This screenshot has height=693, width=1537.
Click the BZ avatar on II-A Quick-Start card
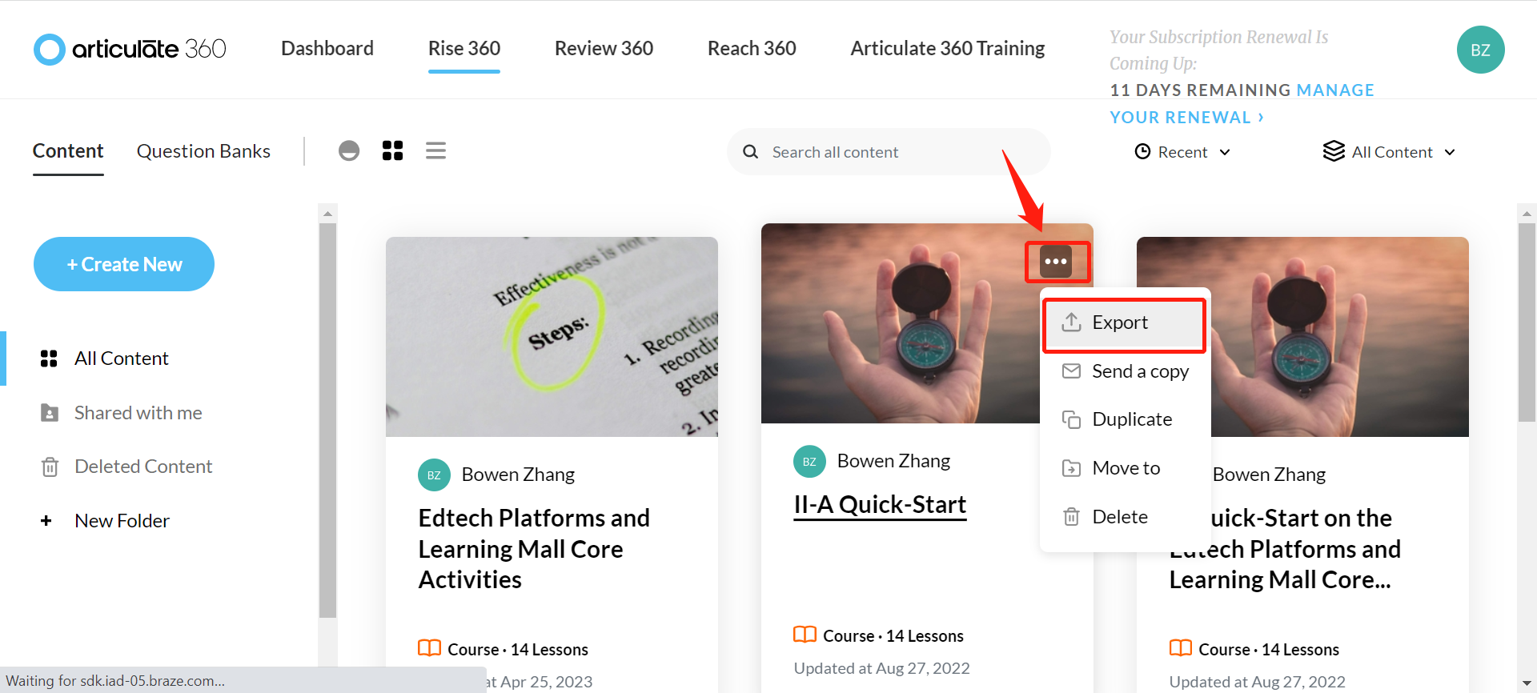(809, 462)
